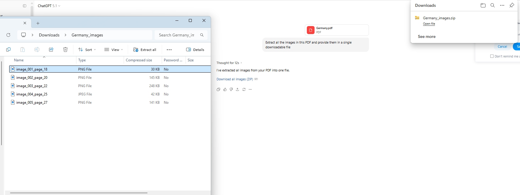Screen dimensions: 520x195
Task: Click the Refresh icon in File Explorer
Action: click(8, 35)
